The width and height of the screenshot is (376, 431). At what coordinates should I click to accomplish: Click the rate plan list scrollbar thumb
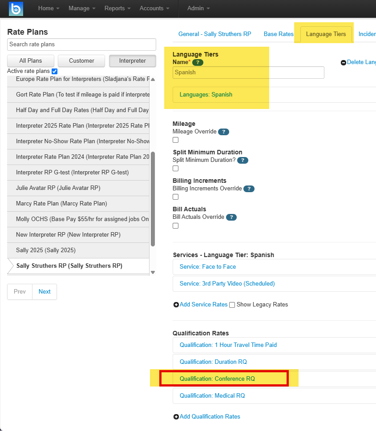coord(153,199)
